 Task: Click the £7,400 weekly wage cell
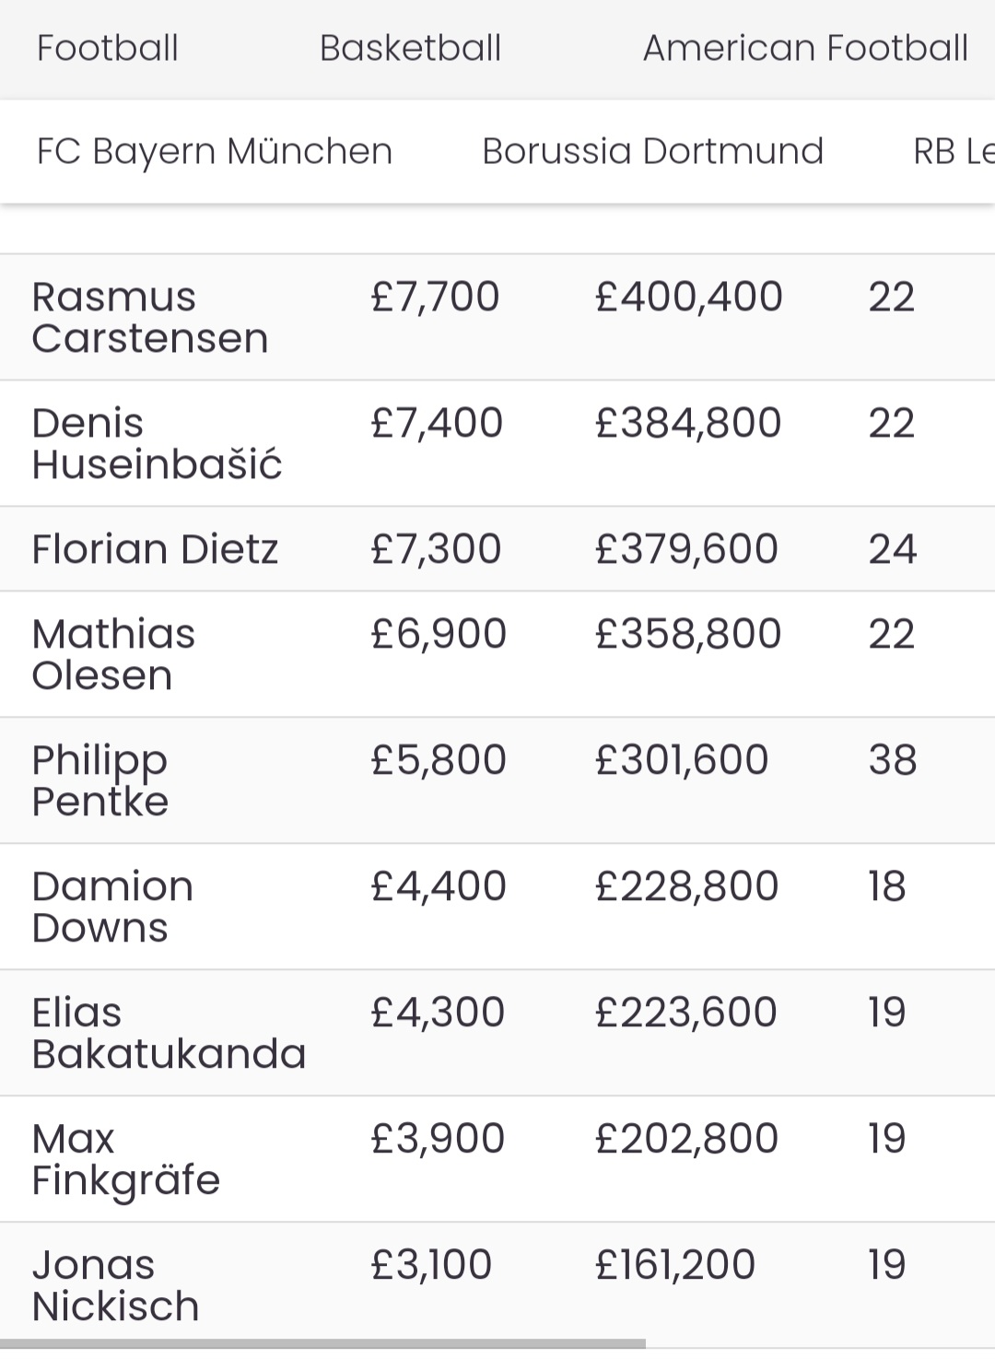point(437,423)
